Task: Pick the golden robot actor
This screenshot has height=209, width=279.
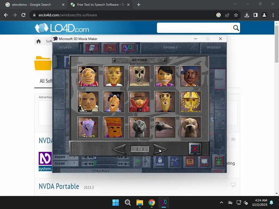Action: [190, 102]
